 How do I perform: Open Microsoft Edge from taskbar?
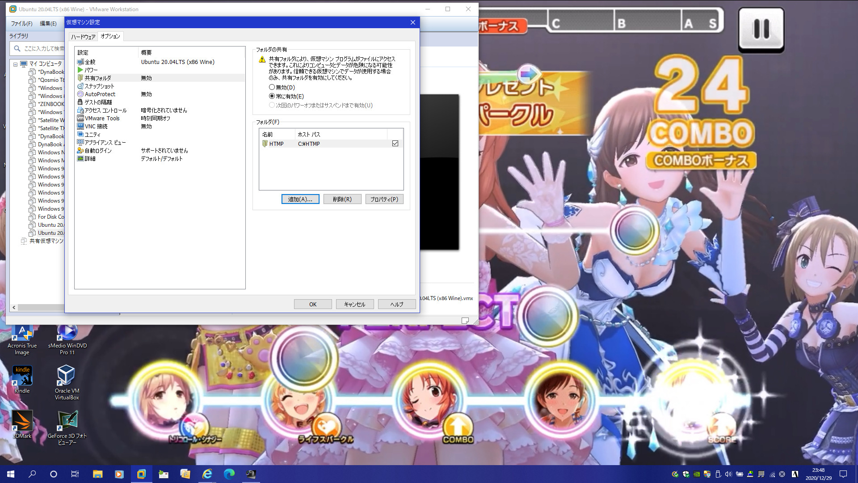pos(229,474)
